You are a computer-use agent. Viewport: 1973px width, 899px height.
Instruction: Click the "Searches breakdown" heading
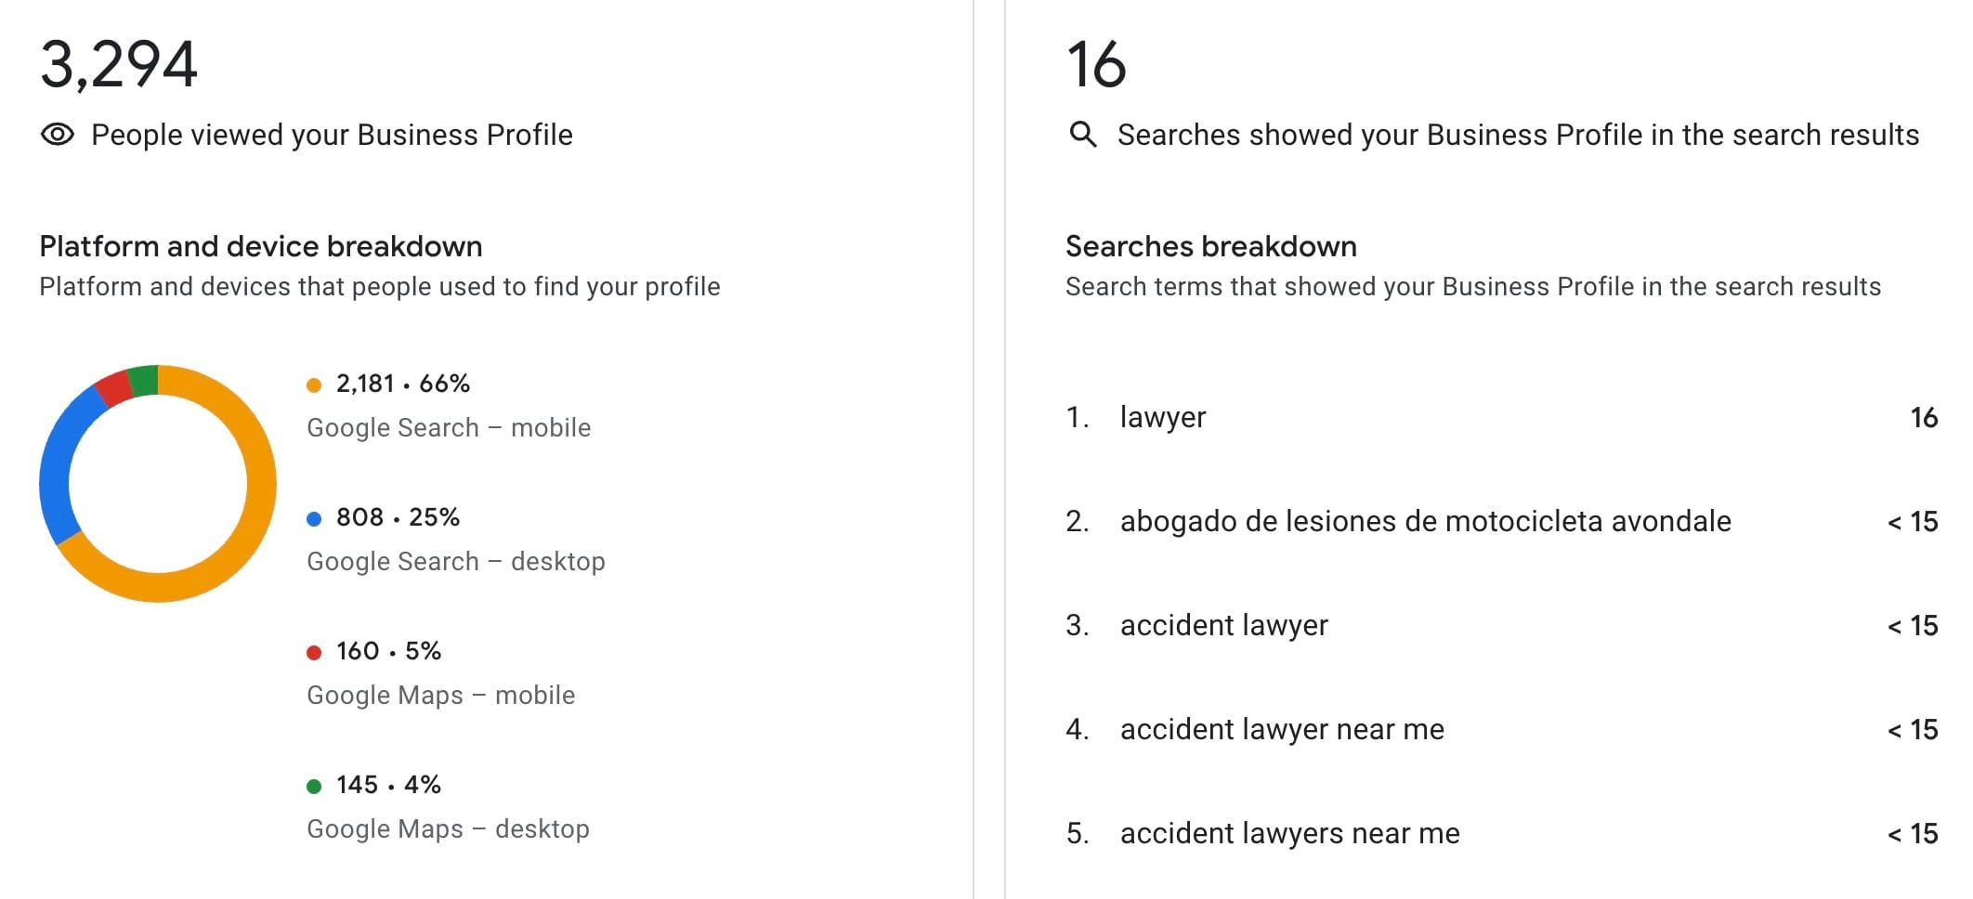tap(1210, 246)
